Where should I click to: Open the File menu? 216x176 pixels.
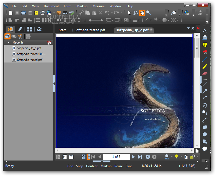[x=14, y=6]
